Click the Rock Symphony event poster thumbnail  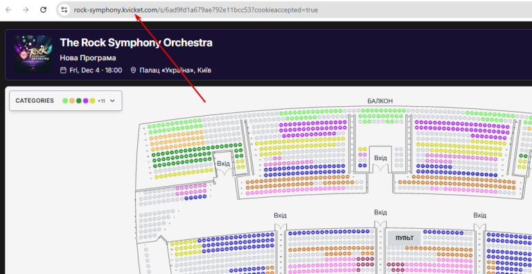[33, 54]
